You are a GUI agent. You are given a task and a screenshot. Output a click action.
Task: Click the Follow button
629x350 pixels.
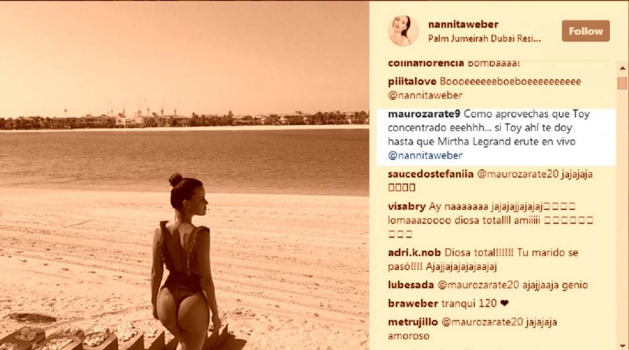click(585, 31)
